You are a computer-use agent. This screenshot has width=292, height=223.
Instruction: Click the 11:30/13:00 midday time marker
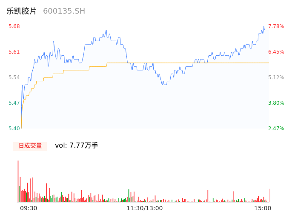[144, 208]
